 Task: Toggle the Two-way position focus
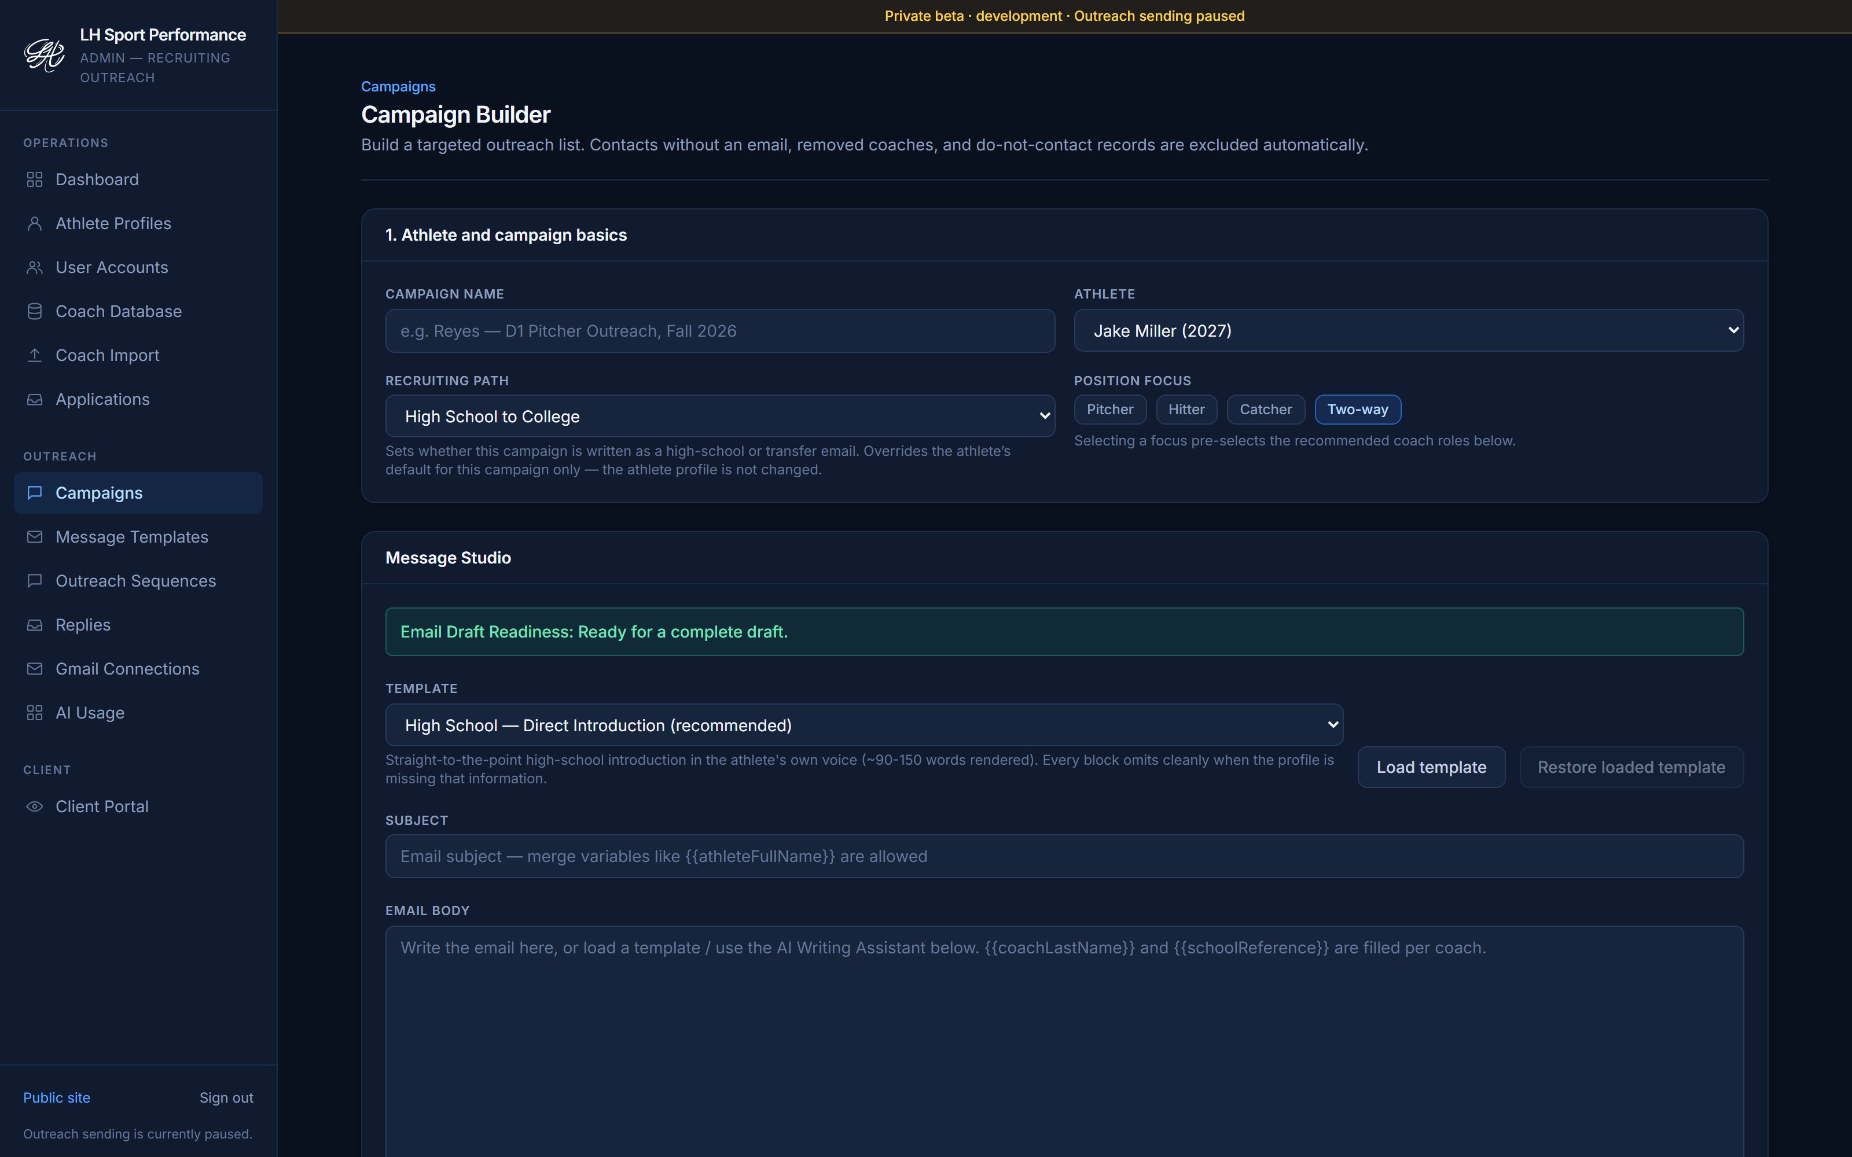[1358, 410]
